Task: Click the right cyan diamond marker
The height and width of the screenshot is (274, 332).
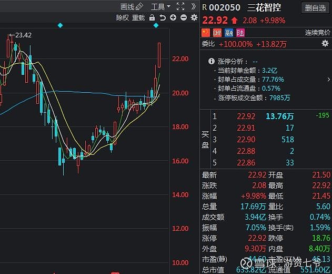Action: (x=156, y=25)
